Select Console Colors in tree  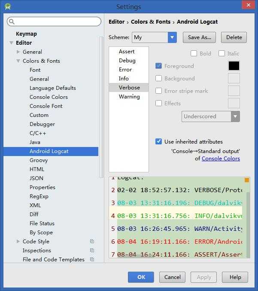[49, 97]
